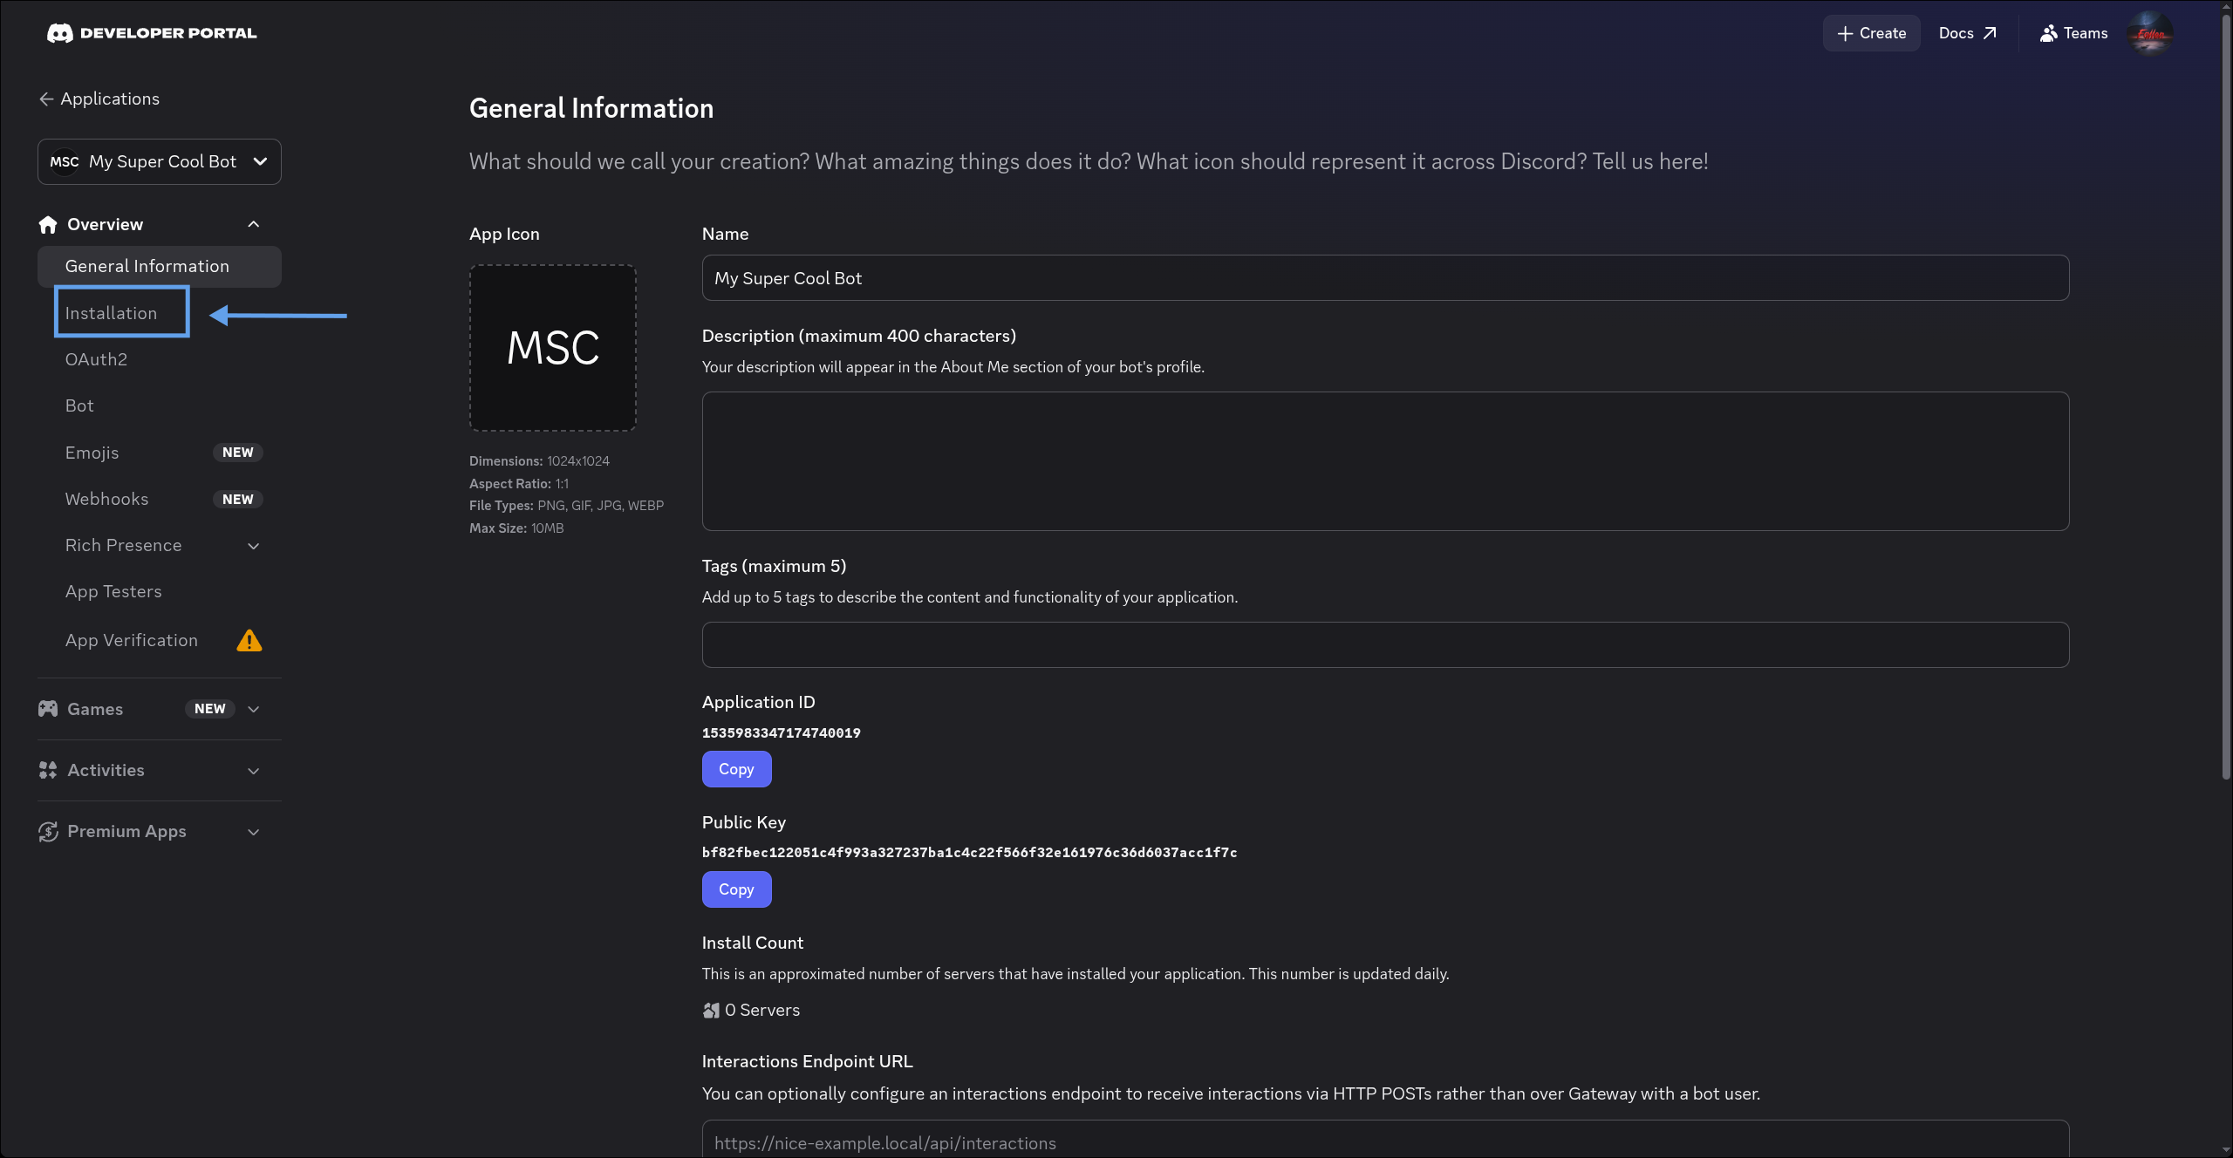Image resolution: width=2233 pixels, height=1158 pixels.
Task: Copy the Public Key
Action: click(737, 889)
